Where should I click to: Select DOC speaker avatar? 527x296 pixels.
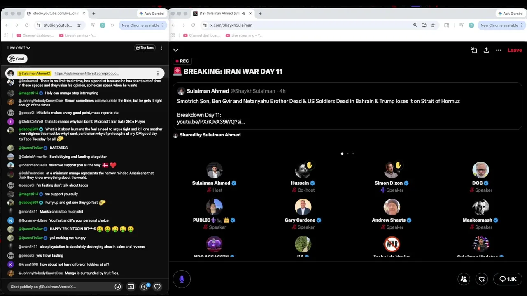click(x=480, y=170)
